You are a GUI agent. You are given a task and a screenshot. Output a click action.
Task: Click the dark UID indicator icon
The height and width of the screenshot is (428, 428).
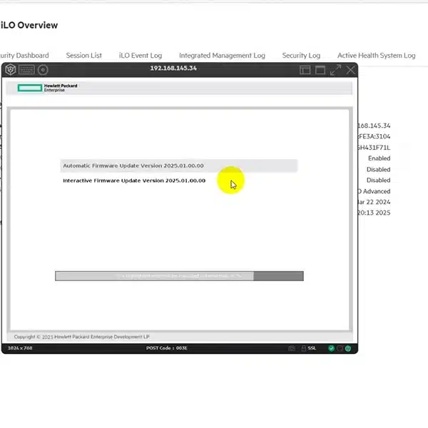tap(340, 348)
